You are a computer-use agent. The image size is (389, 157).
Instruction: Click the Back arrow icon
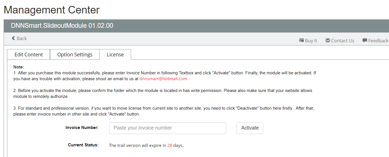(x=13, y=38)
